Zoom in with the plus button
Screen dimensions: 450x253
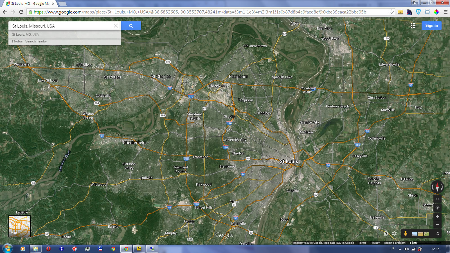[x=437, y=217]
